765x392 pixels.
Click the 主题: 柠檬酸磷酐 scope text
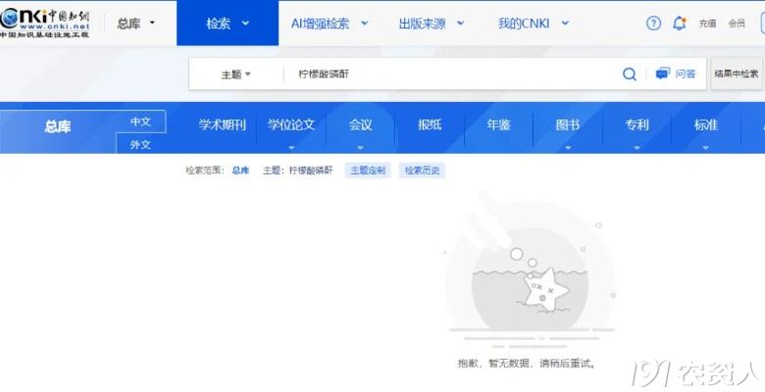[297, 171]
